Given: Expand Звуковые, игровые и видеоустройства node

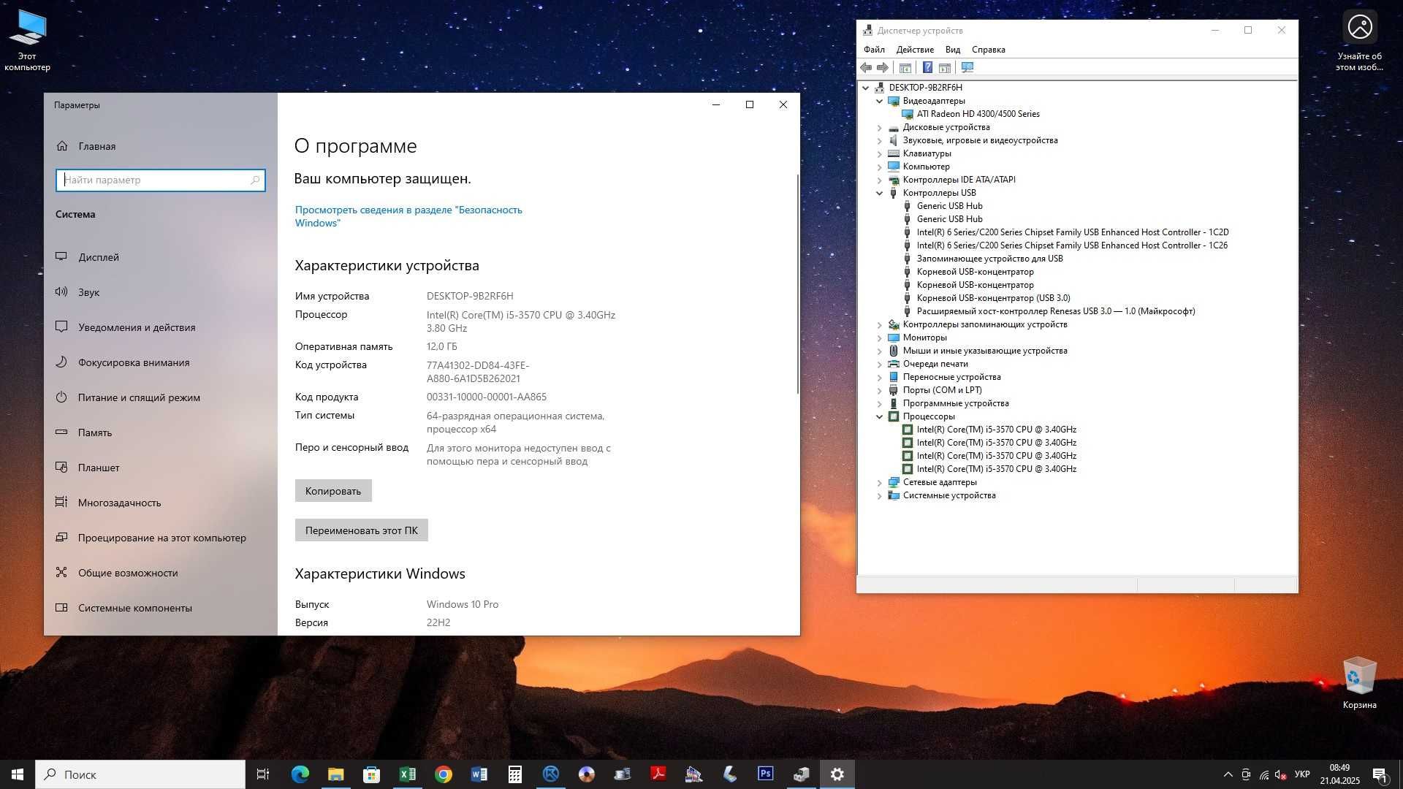Looking at the screenshot, I should click(880, 140).
